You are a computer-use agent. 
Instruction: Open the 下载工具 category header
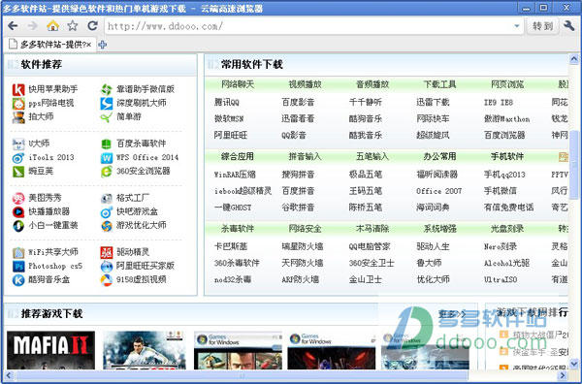(439, 84)
